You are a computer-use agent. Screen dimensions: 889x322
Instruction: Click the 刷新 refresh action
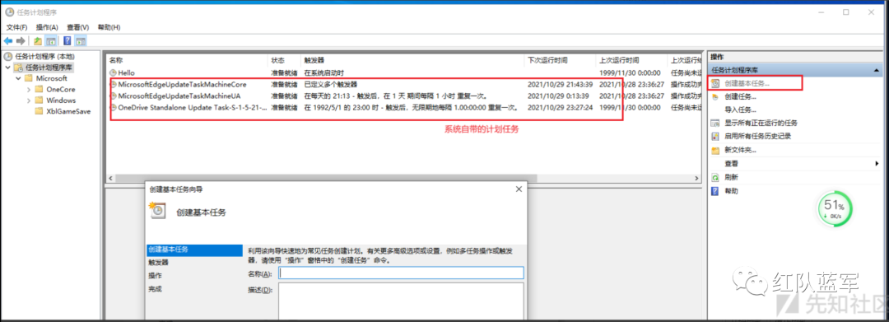click(732, 177)
